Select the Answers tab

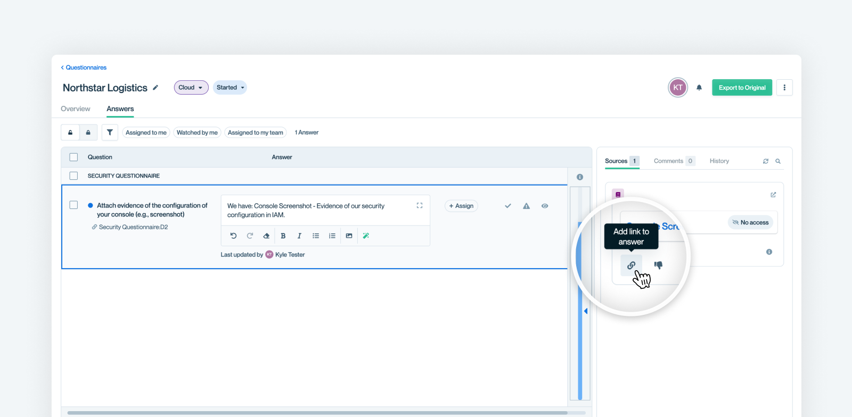pos(120,109)
